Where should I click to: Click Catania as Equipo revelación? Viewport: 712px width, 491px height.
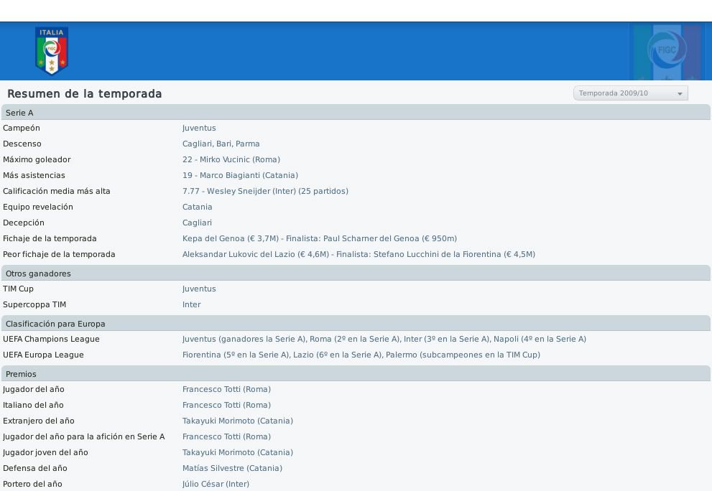197,207
